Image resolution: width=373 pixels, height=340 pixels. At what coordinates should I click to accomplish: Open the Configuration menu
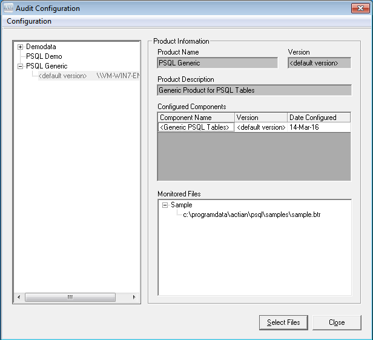29,21
